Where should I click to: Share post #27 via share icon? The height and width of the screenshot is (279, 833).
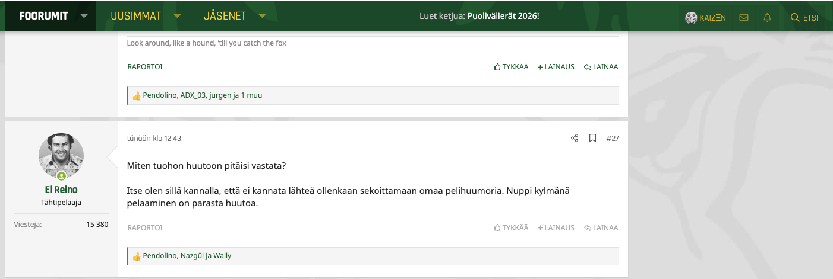575,138
